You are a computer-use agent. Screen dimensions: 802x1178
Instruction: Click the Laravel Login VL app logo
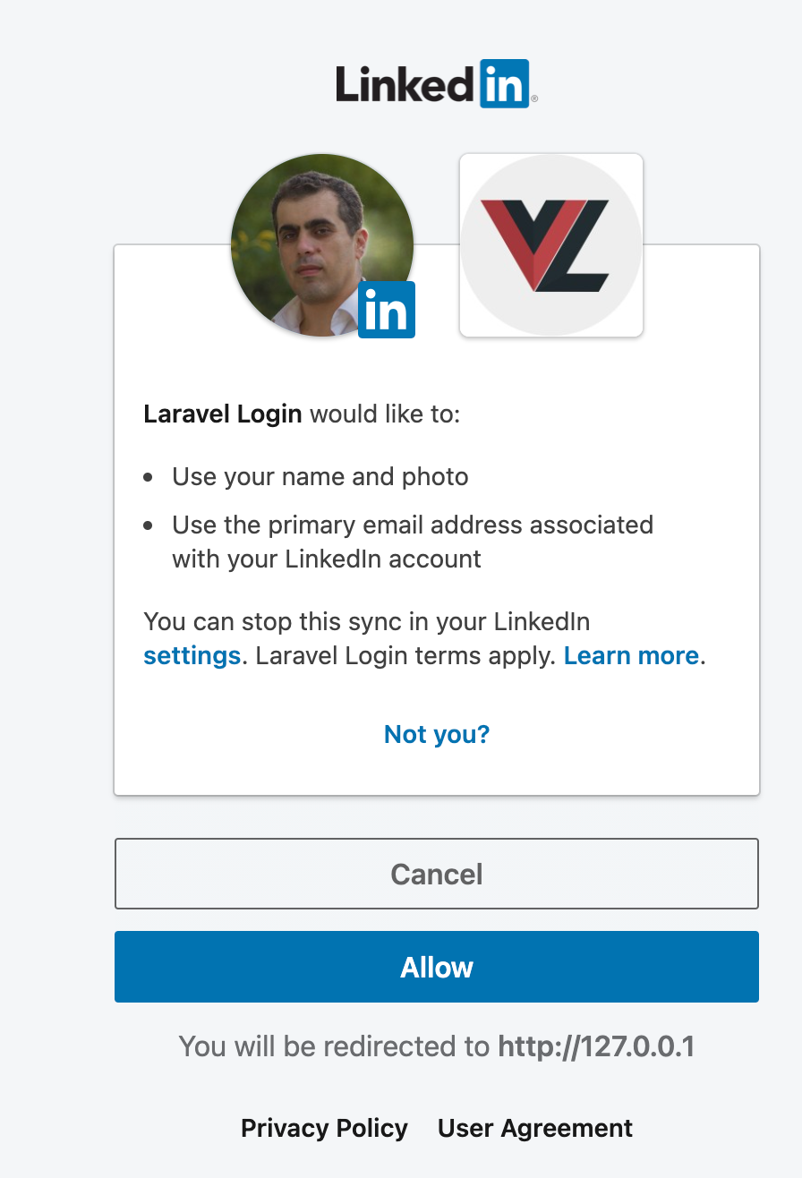pyautogui.click(x=551, y=245)
